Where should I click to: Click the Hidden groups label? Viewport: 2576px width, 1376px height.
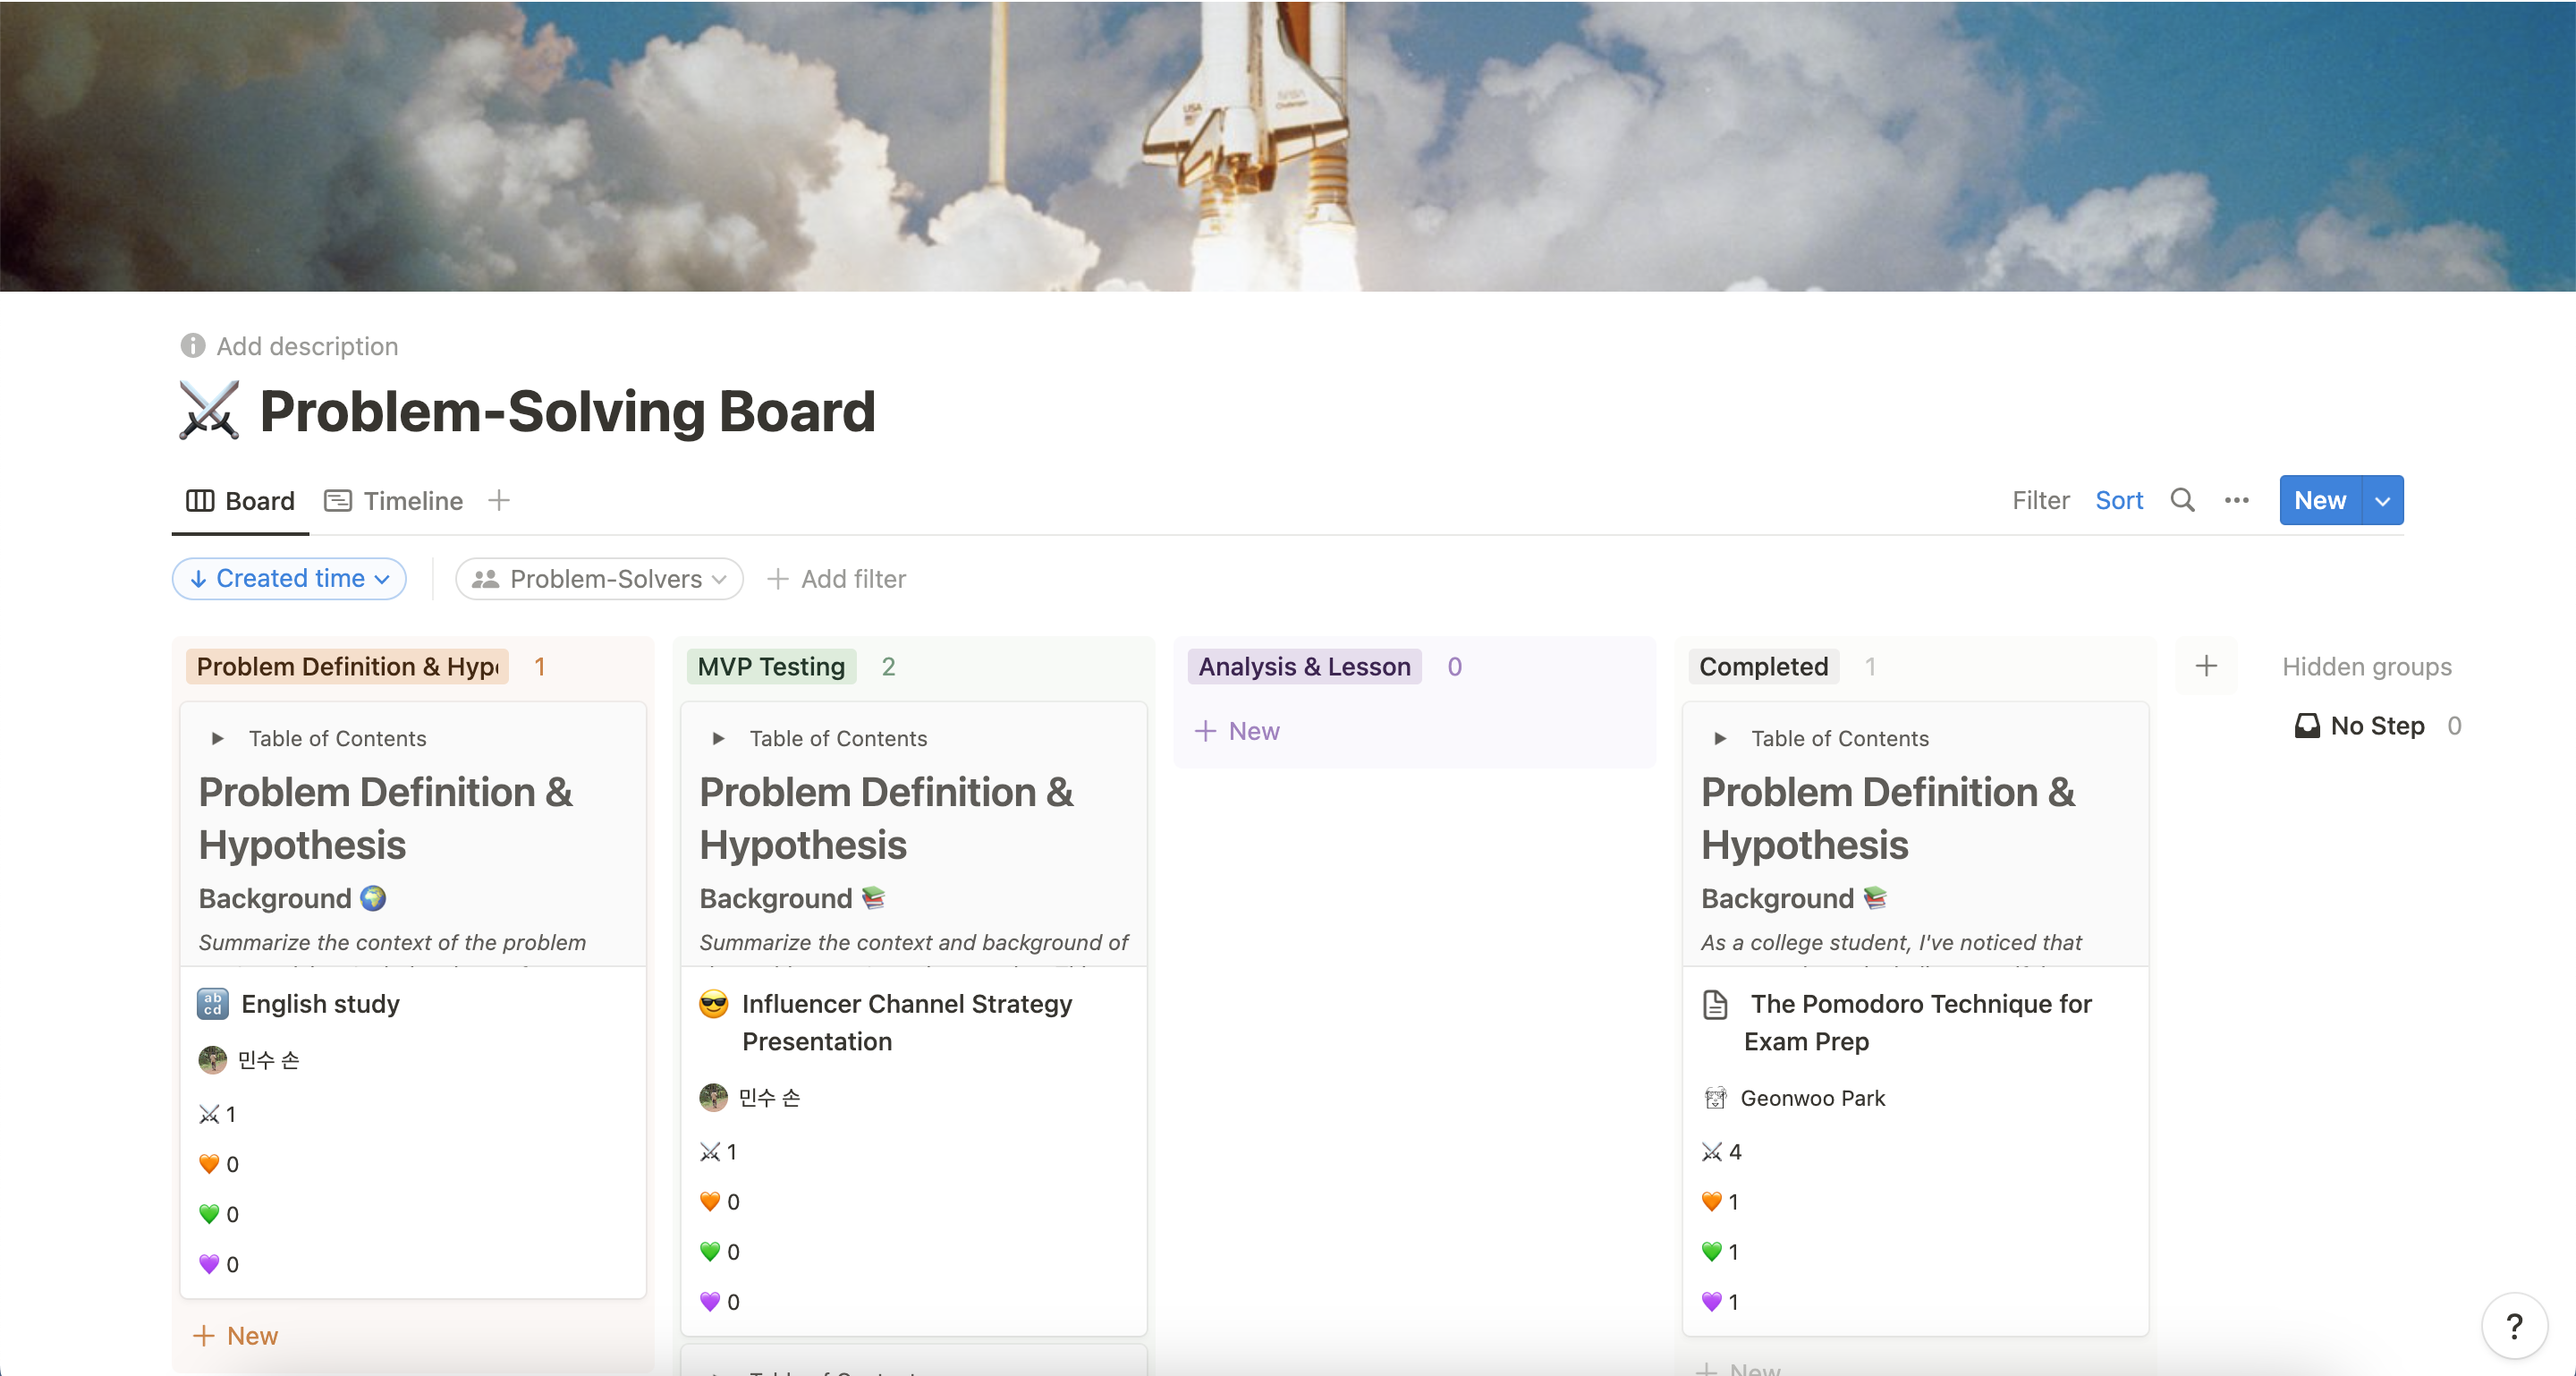(x=2366, y=666)
